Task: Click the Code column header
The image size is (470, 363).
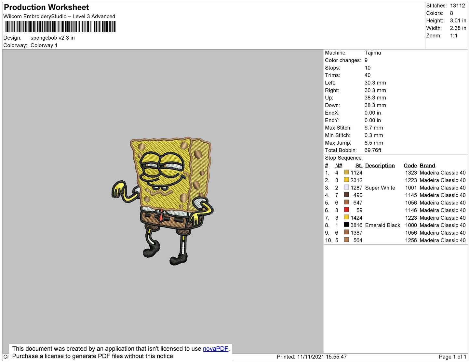Action: (410, 165)
